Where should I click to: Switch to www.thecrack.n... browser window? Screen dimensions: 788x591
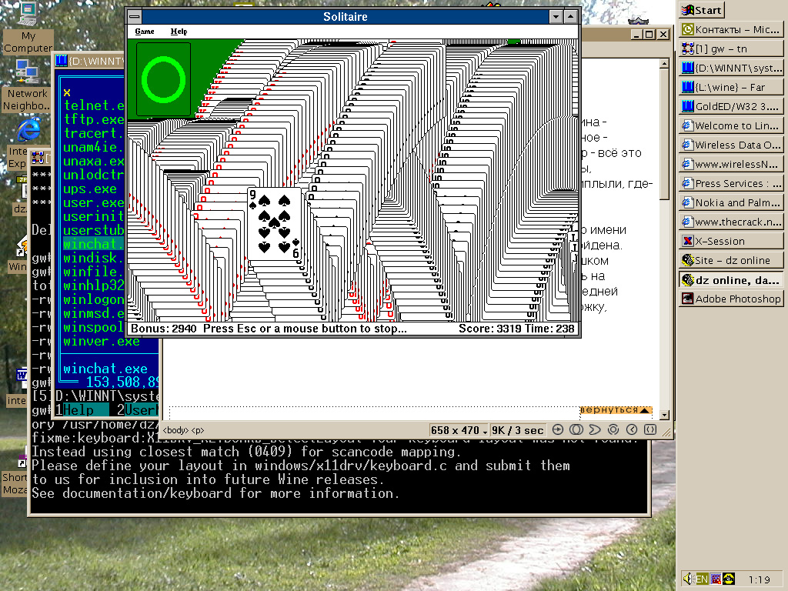point(731,222)
